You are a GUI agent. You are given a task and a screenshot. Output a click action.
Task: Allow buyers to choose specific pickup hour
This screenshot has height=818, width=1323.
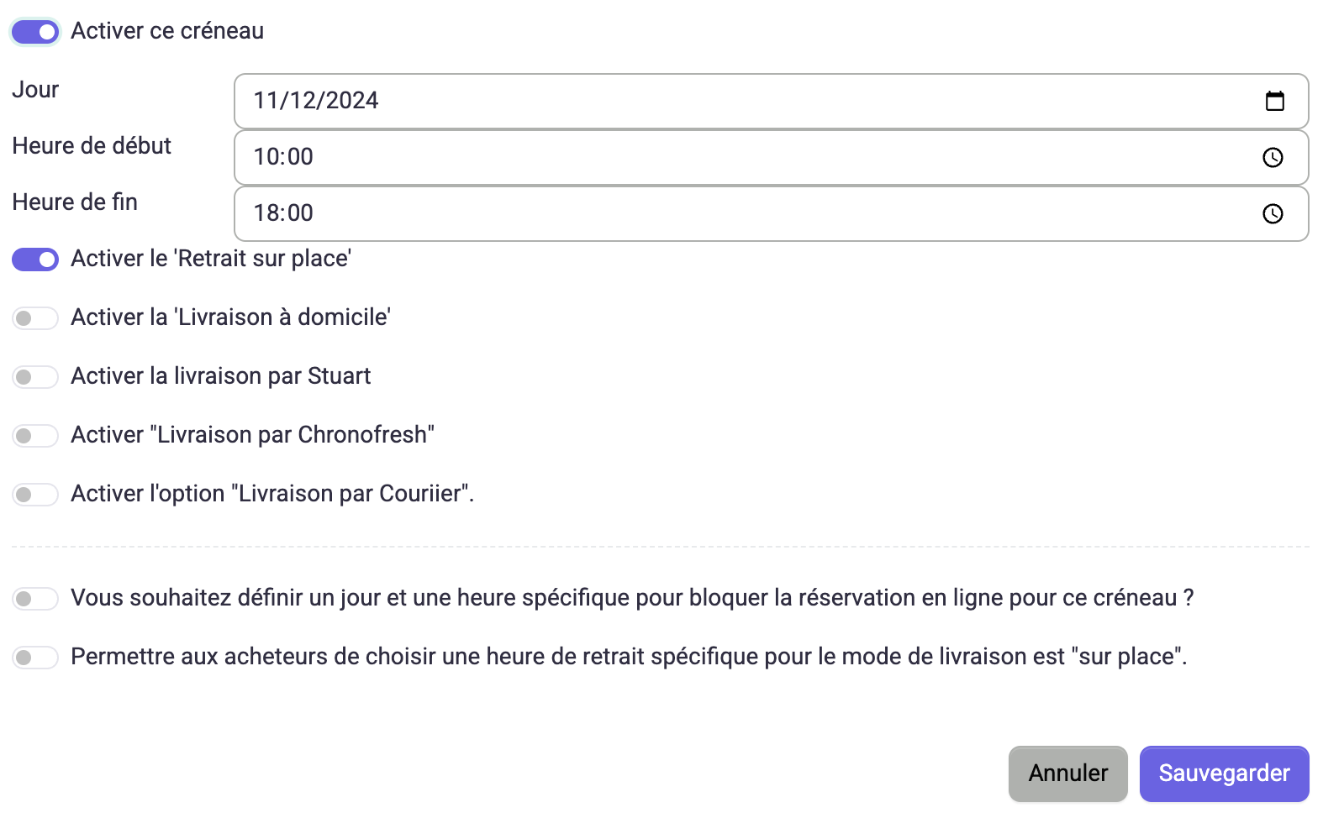tap(35, 658)
